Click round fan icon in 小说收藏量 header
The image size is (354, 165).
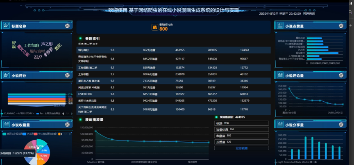67,125
